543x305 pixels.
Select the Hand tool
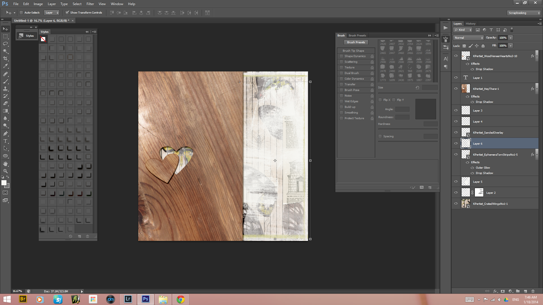click(x=5, y=164)
